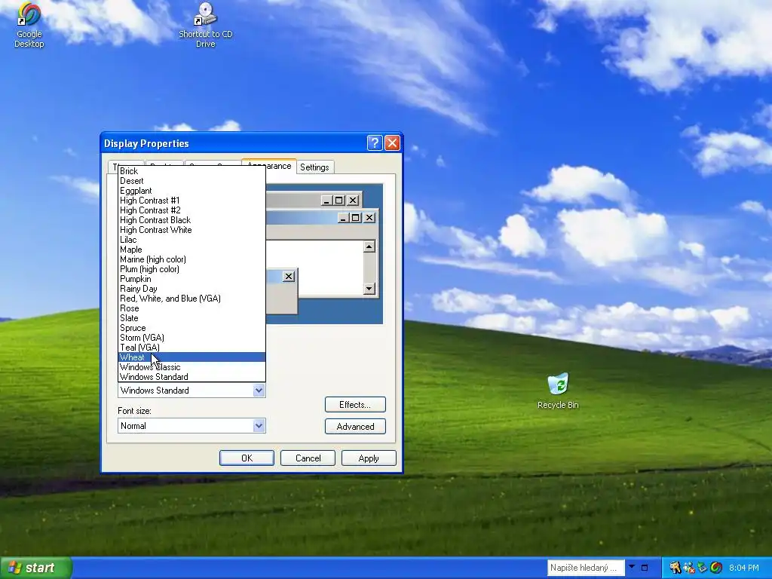Choose Plum (high color) scheme
The width and height of the screenshot is (772, 579).
tap(192, 269)
